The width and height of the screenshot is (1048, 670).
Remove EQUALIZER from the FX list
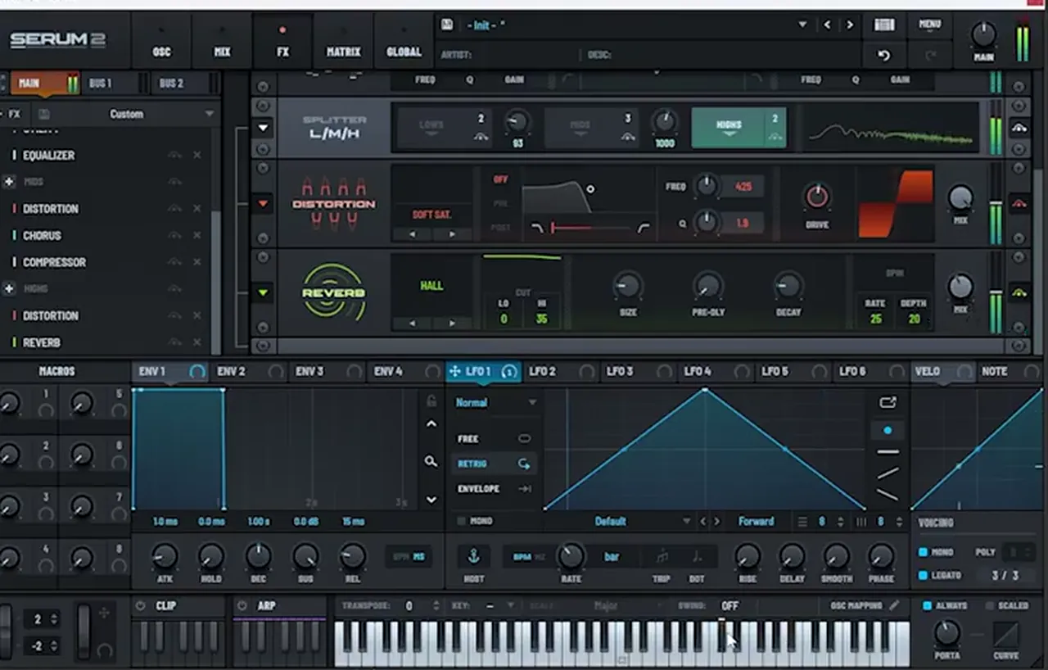coord(197,155)
